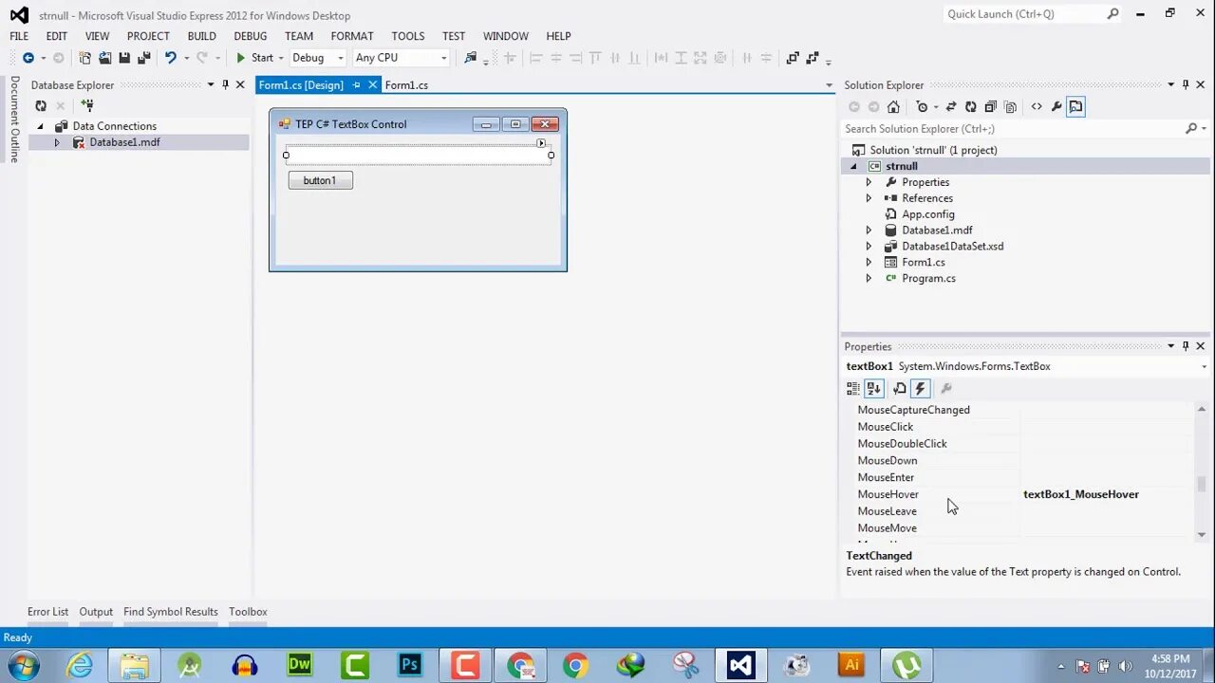This screenshot has width=1215, height=683.
Task: Open the Toolbox tab at bottom
Action: tap(248, 612)
